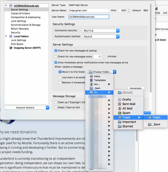The height and width of the screenshot is (172, 168).
Task: Click the Local Folders icon
Action: [x=11, y=36]
